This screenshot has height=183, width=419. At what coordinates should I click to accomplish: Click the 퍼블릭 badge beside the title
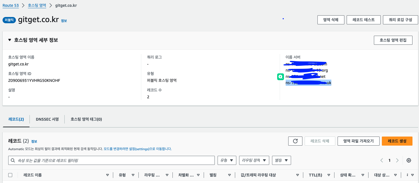[x=9, y=20]
